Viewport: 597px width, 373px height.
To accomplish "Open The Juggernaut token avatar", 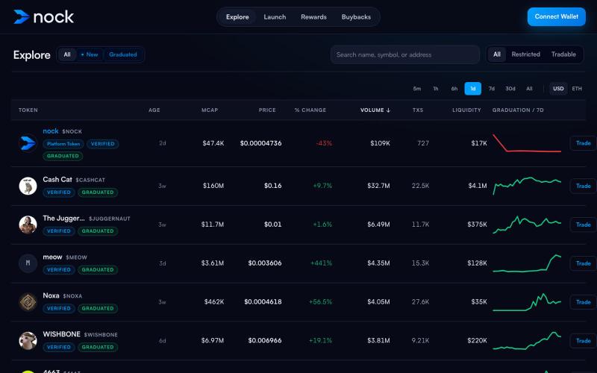I will tap(28, 225).
